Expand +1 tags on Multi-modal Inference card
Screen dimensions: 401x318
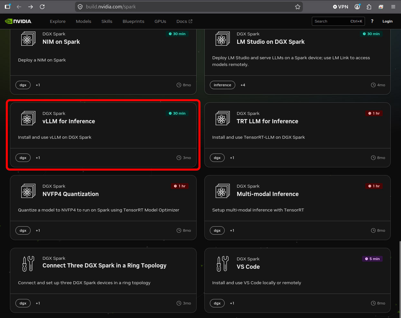point(232,230)
